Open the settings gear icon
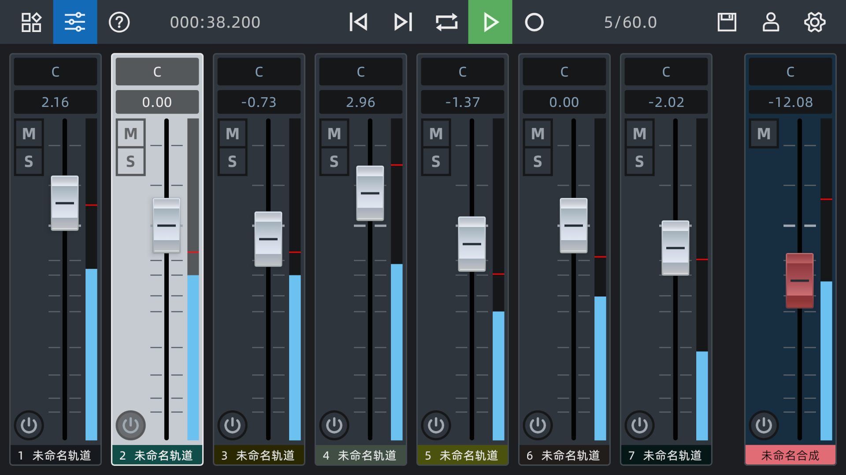This screenshot has width=846, height=475. (815, 22)
